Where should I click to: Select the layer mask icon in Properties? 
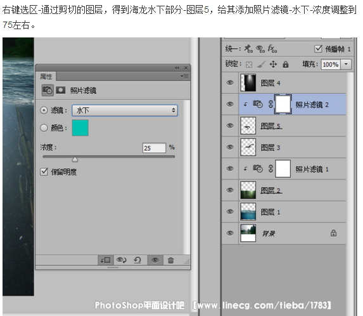coord(61,90)
